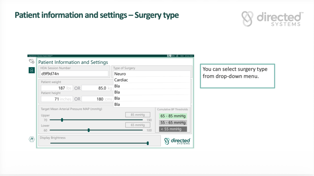314x176 pixels.
Task: Click the HDA Session Number field
Action: coord(74,74)
